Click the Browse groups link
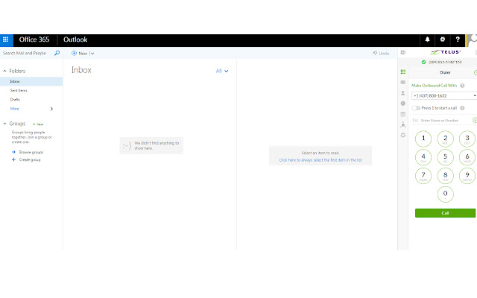This screenshot has width=477, height=298. (31, 152)
